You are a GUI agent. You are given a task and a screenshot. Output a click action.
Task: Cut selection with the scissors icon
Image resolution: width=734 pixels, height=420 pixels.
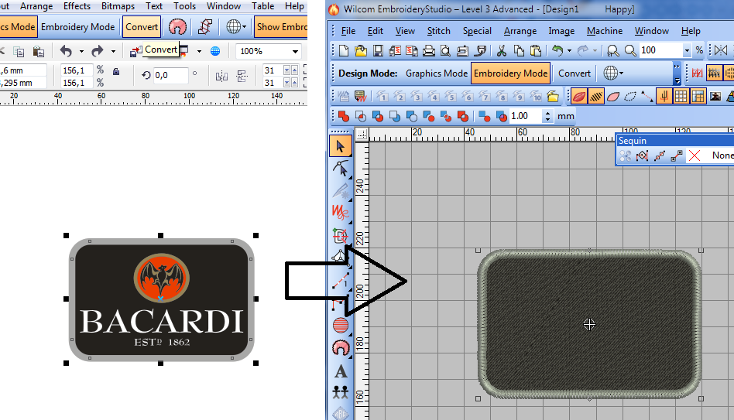click(502, 50)
